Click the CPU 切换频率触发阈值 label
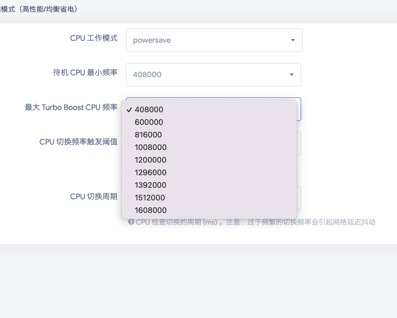The height and width of the screenshot is (318, 397). 79,142
